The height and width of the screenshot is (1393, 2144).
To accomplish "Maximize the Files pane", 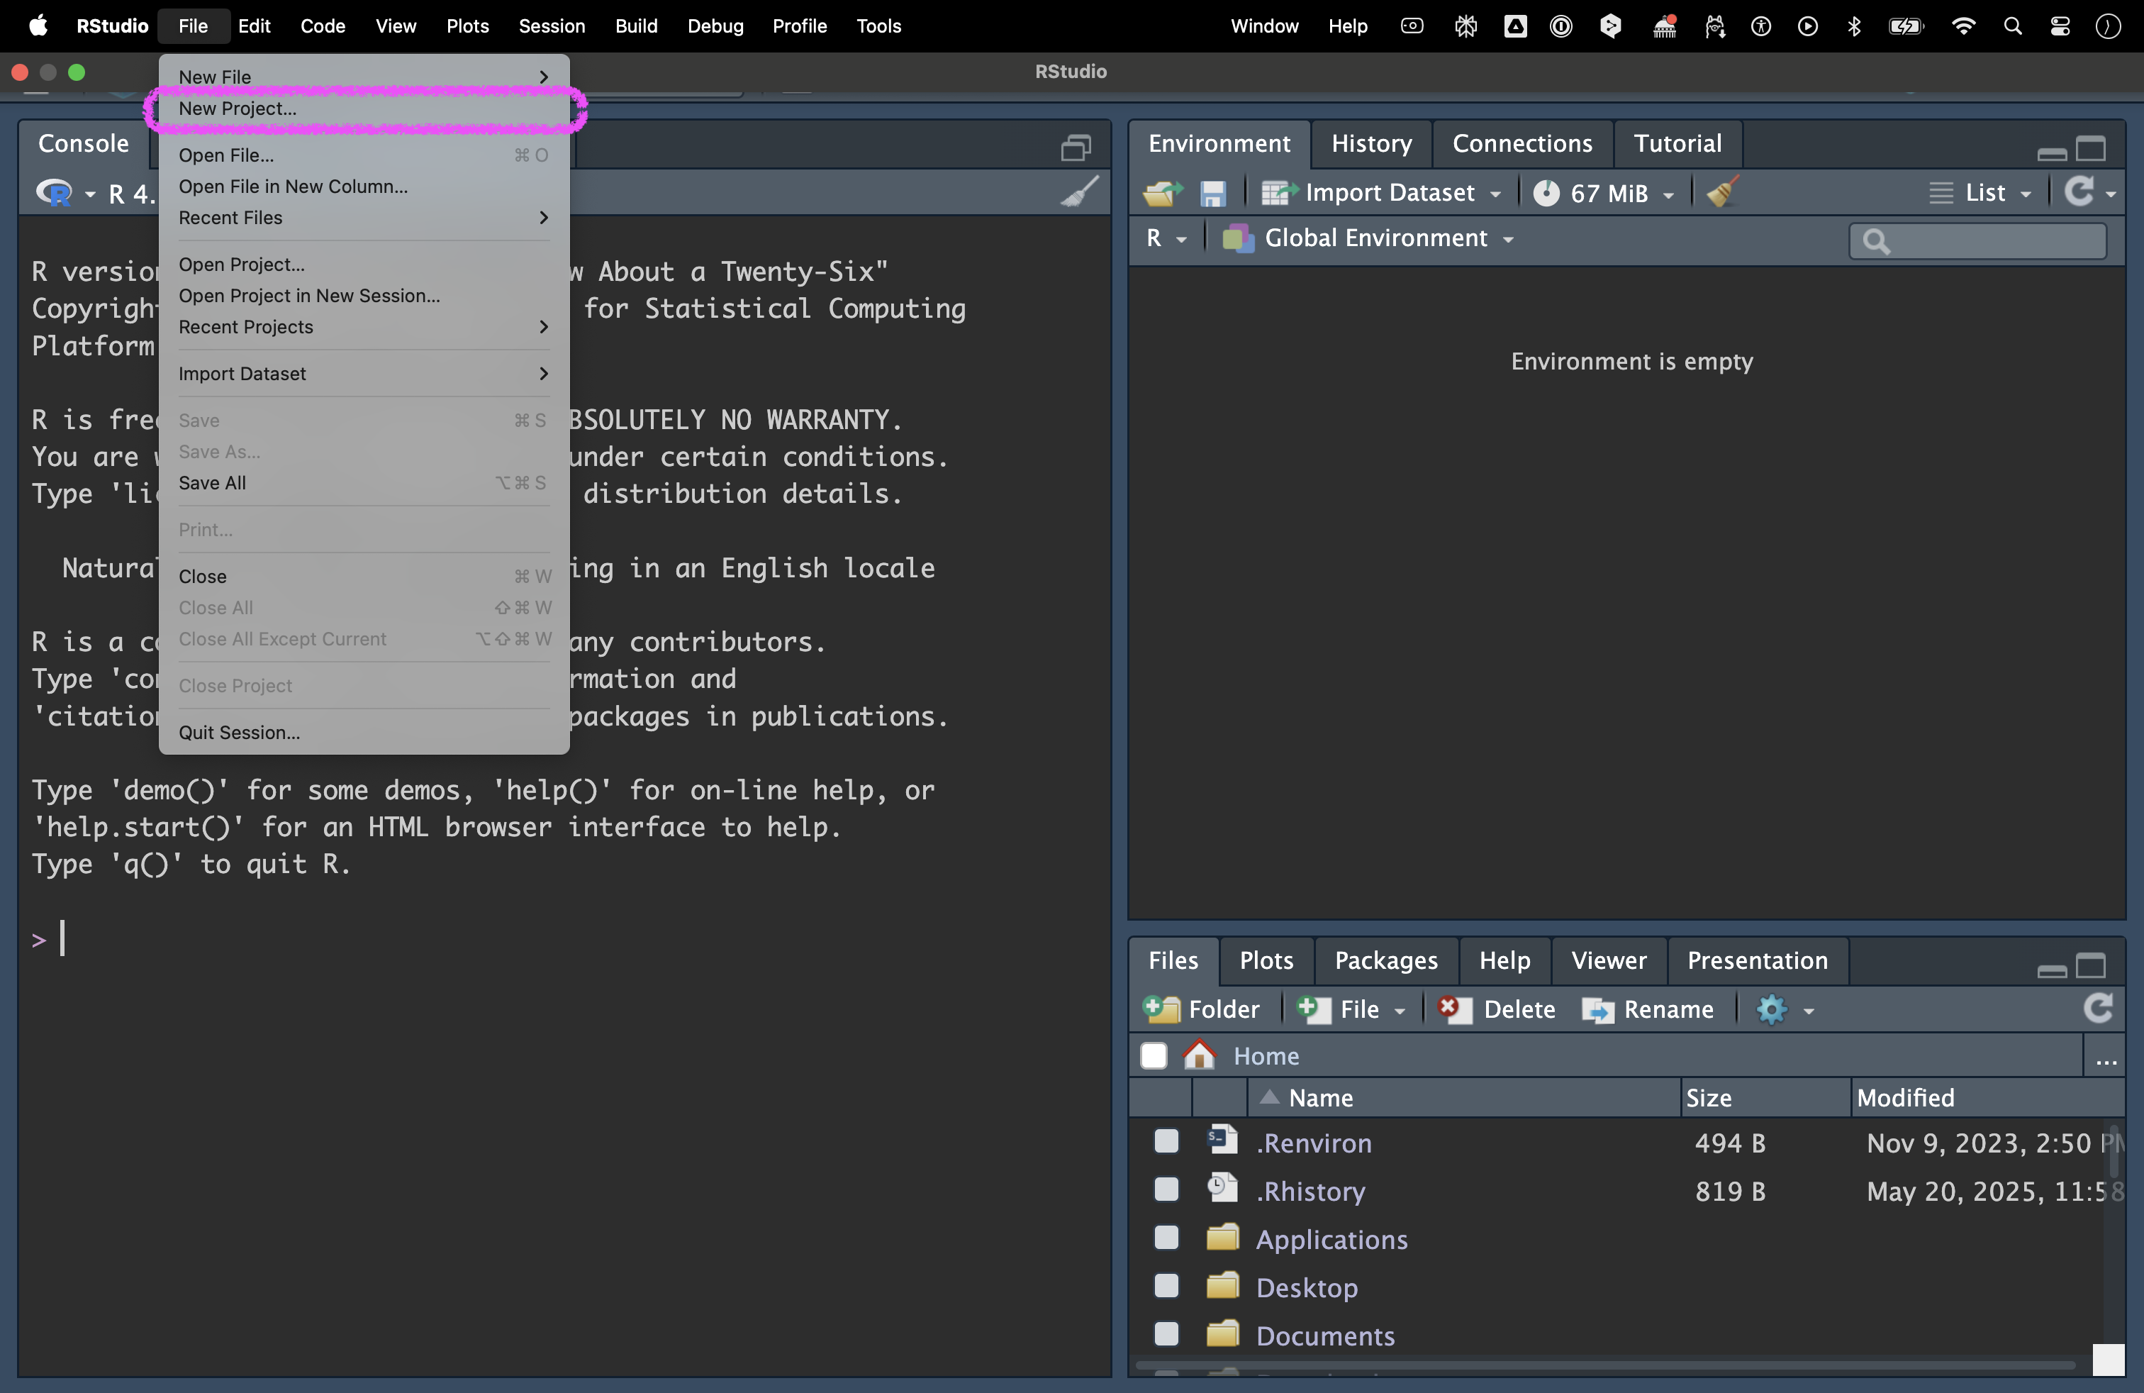I will coord(2090,965).
